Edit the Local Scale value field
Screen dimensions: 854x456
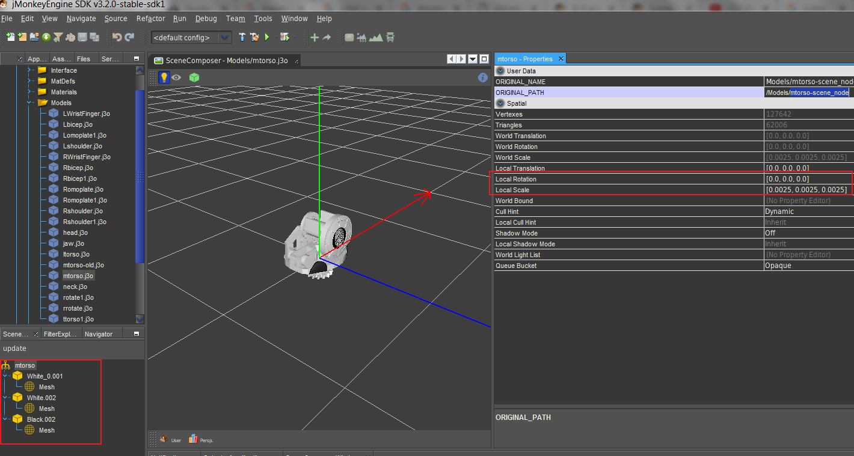[x=808, y=190]
